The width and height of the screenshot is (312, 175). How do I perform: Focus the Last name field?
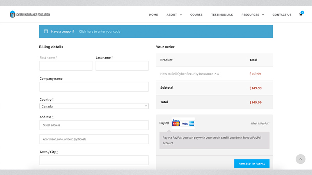click(x=122, y=66)
